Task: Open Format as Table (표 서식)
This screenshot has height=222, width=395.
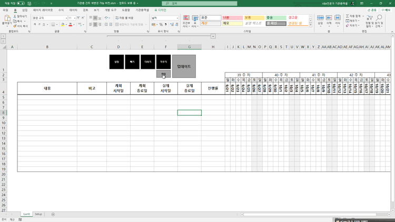Action: point(195,21)
